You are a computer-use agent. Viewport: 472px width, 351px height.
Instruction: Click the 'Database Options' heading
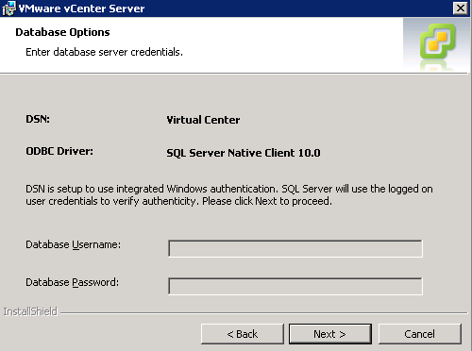click(x=62, y=32)
